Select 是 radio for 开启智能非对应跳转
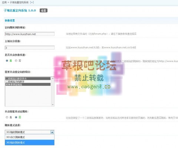Viewport: 178px width, 148px height. tap(7, 117)
